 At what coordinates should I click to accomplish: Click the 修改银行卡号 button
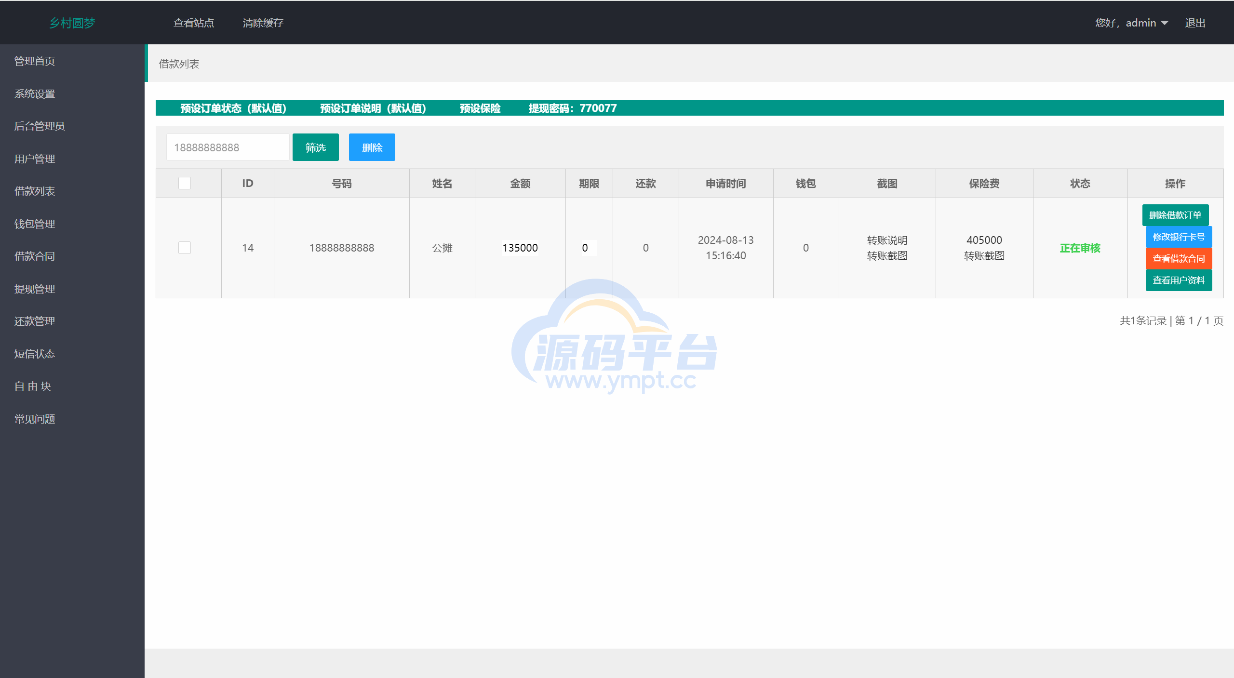click(1179, 237)
